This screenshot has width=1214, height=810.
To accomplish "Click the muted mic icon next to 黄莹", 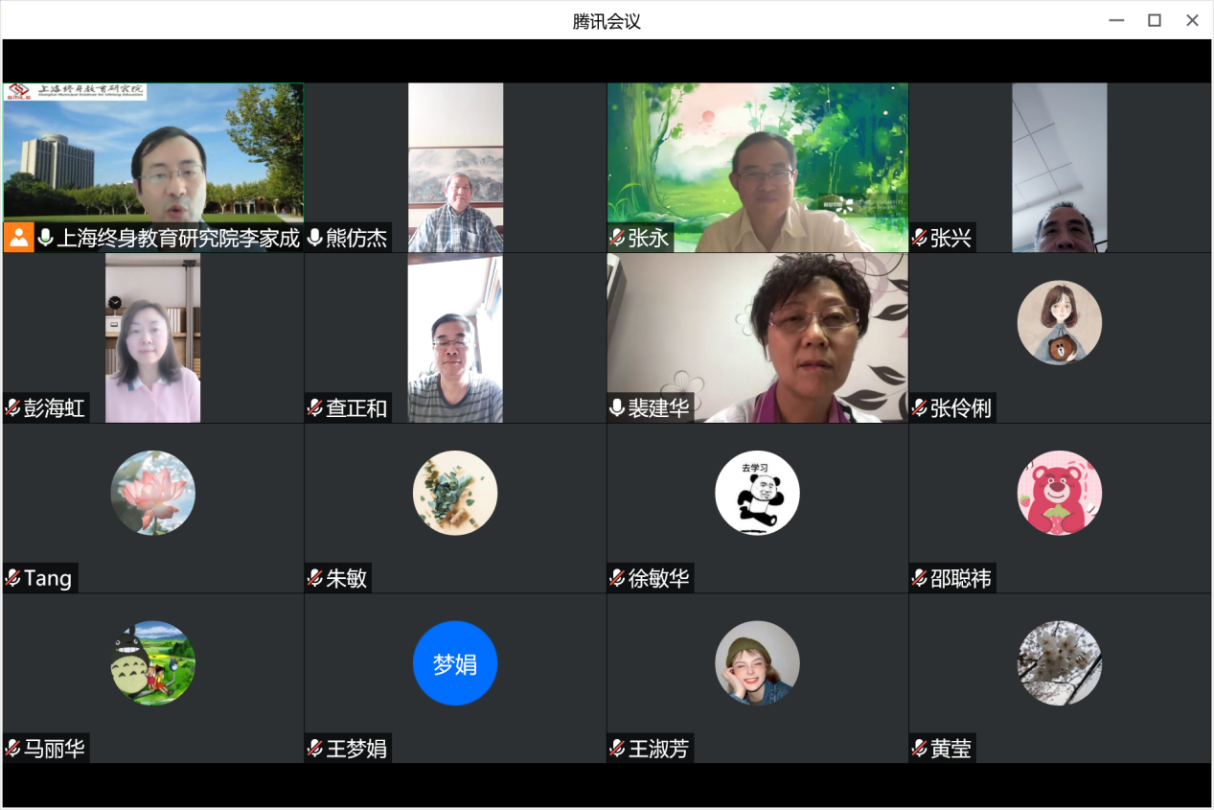I will 920,749.
